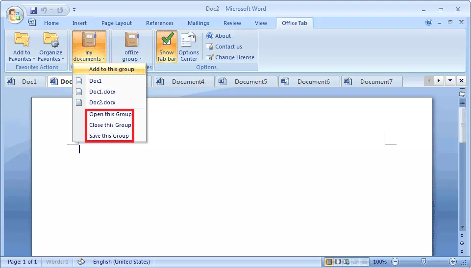The width and height of the screenshot is (471, 268).
Task: Click the Office button orb
Action: 15,15
